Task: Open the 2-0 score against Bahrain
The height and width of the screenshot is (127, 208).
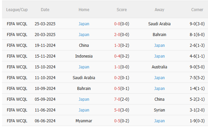Action: click(117, 34)
